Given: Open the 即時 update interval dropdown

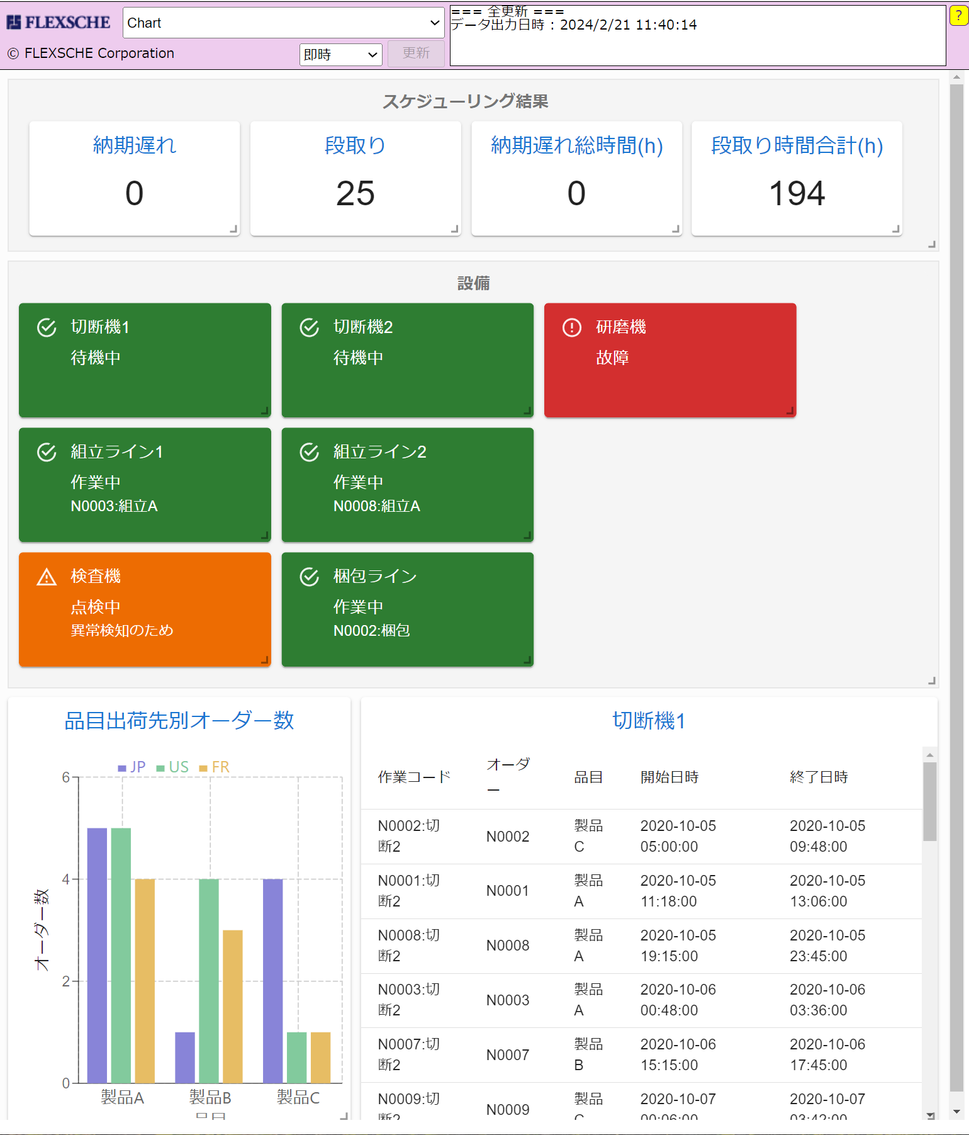Looking at the screenshot, I should pos(340,55).
